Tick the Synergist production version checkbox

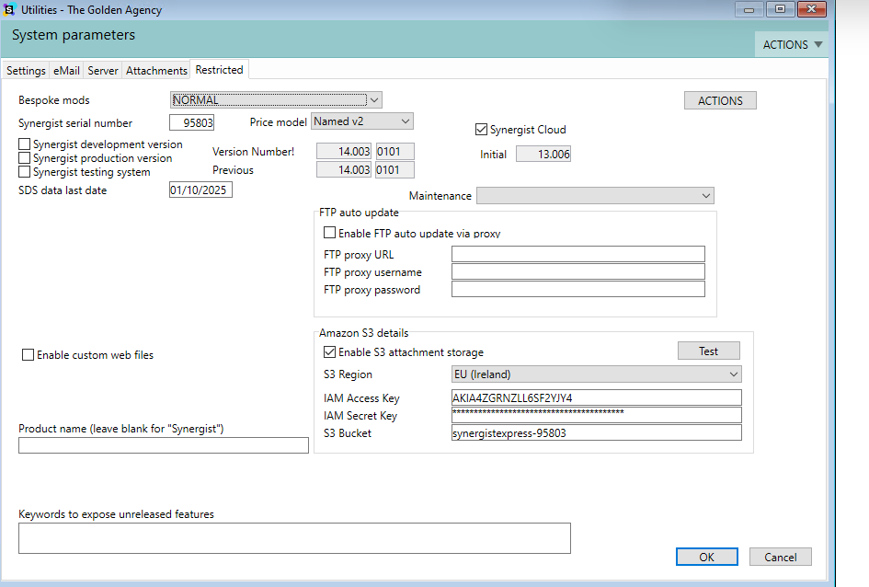point(25,158)
